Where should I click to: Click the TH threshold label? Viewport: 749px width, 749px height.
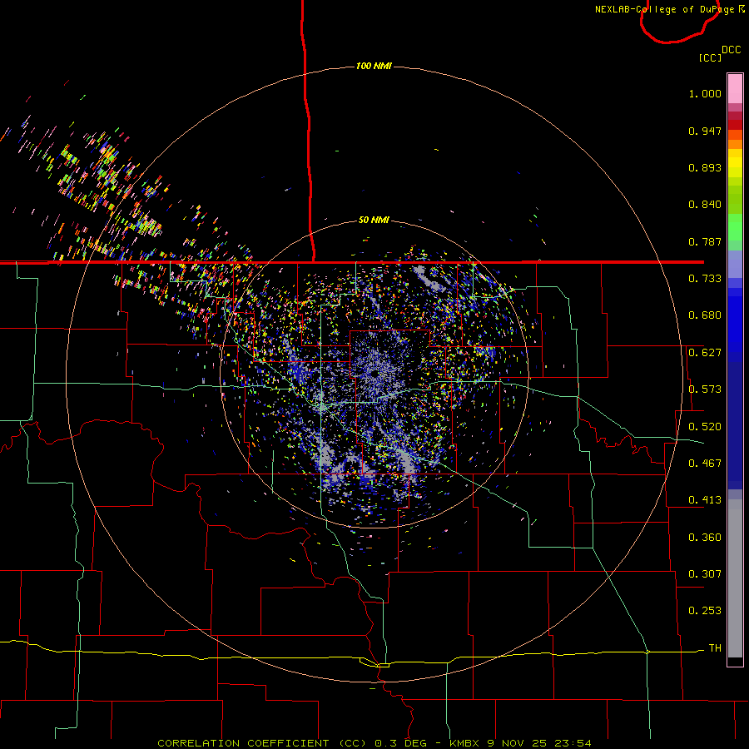(715, 648)
